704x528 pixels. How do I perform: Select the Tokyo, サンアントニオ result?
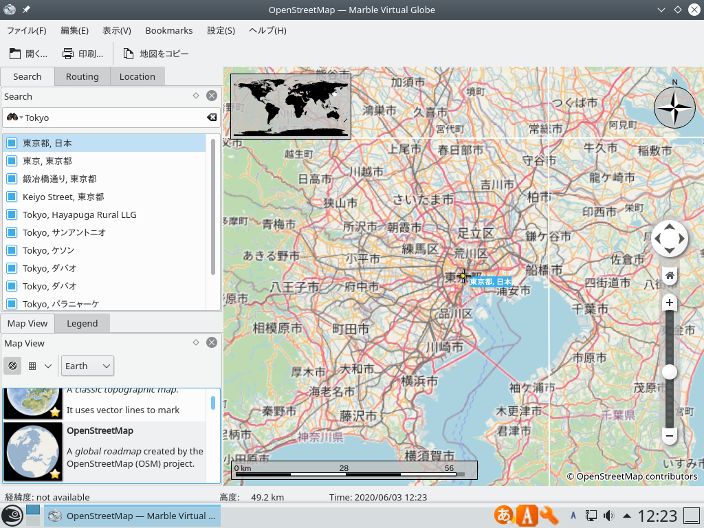point(104,232)
